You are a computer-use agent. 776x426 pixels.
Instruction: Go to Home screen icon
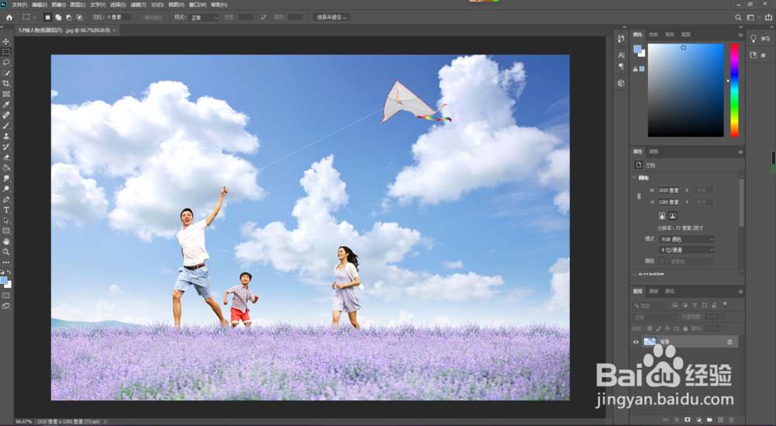point(9,17)
